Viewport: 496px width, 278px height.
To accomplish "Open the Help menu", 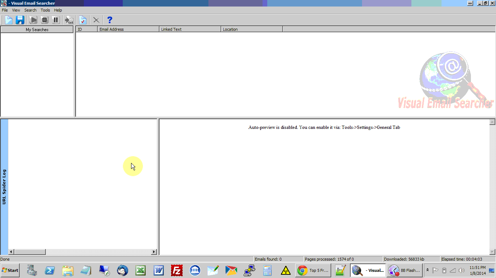I will coord(58,10).
